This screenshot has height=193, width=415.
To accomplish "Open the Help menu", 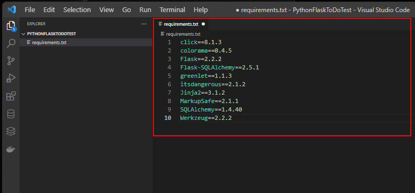I will pos(200,10).
